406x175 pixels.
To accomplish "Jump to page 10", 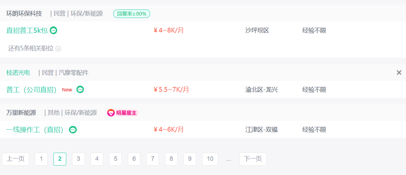I will tap(210, 159).
